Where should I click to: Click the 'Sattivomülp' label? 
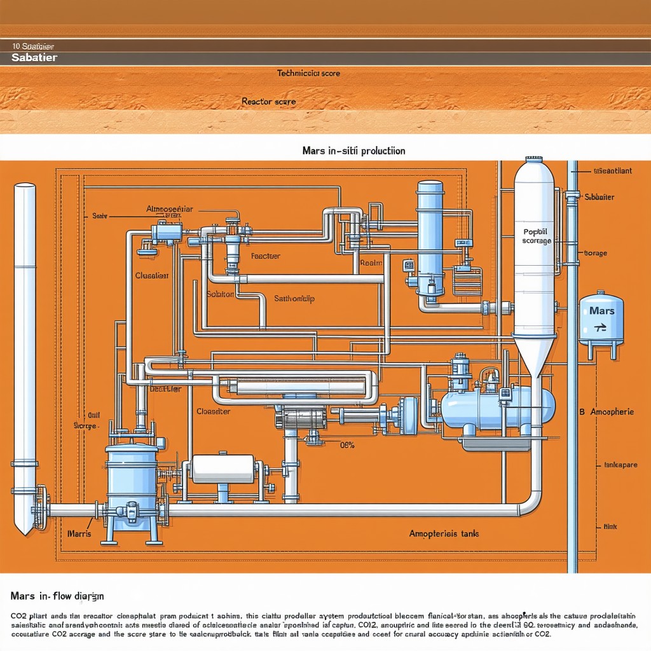(294, 299)
